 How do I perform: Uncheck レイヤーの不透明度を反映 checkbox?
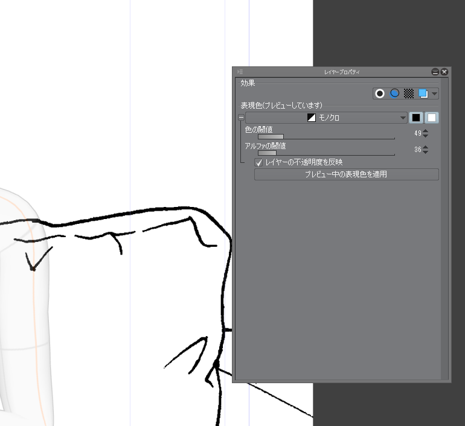click(258, 162)
